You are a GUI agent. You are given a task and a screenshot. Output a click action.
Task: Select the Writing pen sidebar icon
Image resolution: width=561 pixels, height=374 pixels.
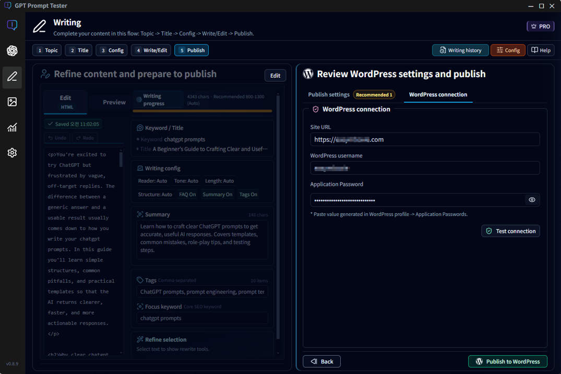point(12,77)
